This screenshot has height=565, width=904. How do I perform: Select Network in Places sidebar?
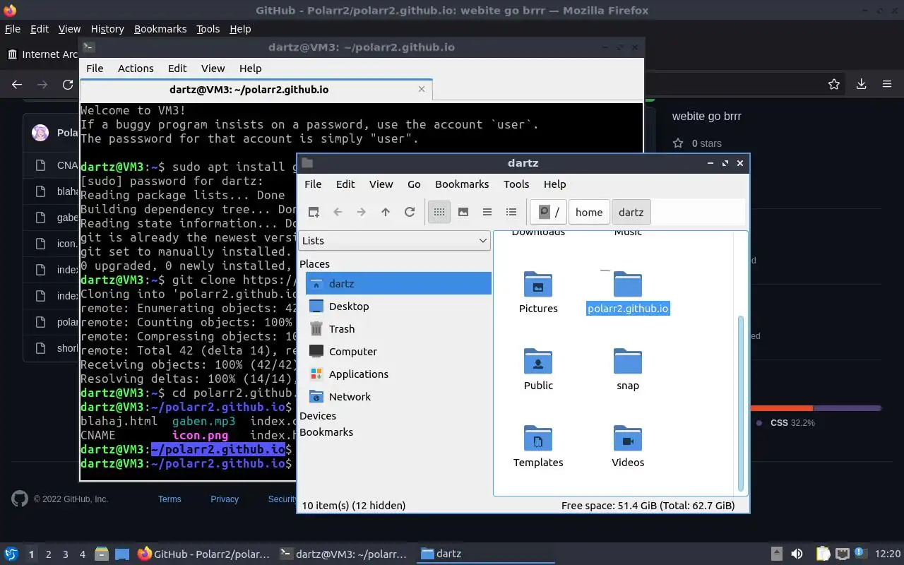[x=398, y=397]
